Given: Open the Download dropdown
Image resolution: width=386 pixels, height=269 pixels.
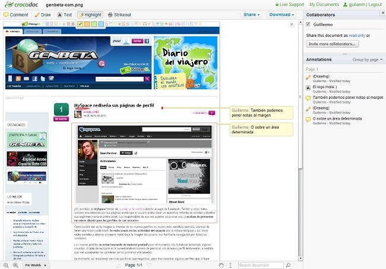Looking at the screenshot, I should (x=281, y=15).
